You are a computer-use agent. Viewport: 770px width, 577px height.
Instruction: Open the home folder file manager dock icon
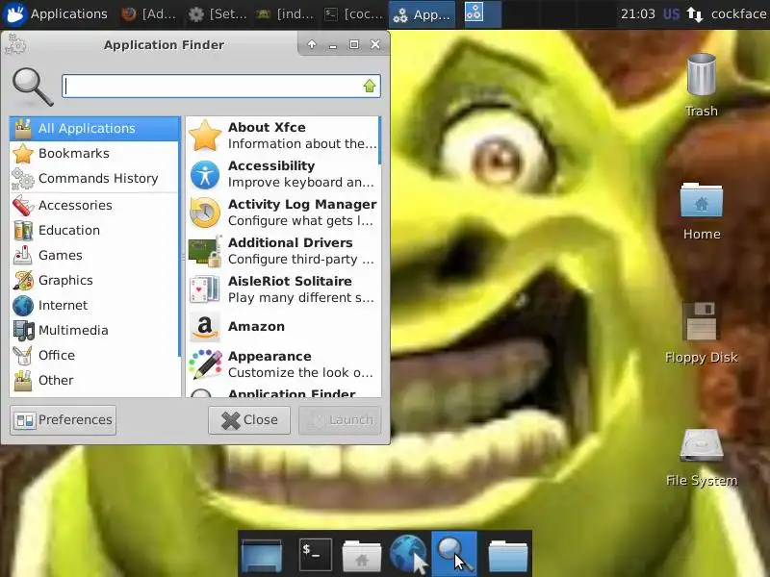(362, 555)
